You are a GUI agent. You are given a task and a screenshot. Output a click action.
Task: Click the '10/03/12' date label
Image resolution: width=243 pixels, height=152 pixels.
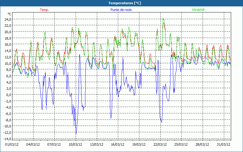(75, 144)
